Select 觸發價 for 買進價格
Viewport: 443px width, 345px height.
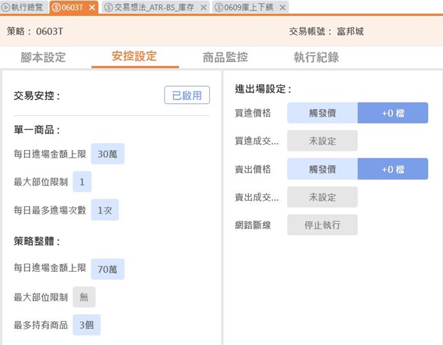point(322,113)
